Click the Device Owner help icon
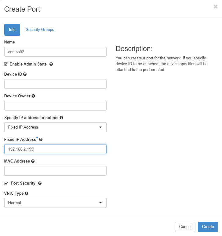Viewport: 222px width, 236px height. pyautogui.click(x=33, y=96)
